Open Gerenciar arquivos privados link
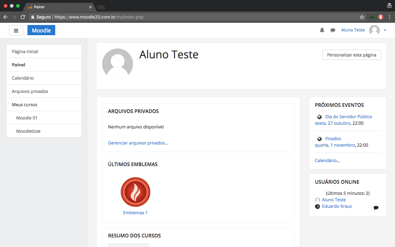 point(138,143)
